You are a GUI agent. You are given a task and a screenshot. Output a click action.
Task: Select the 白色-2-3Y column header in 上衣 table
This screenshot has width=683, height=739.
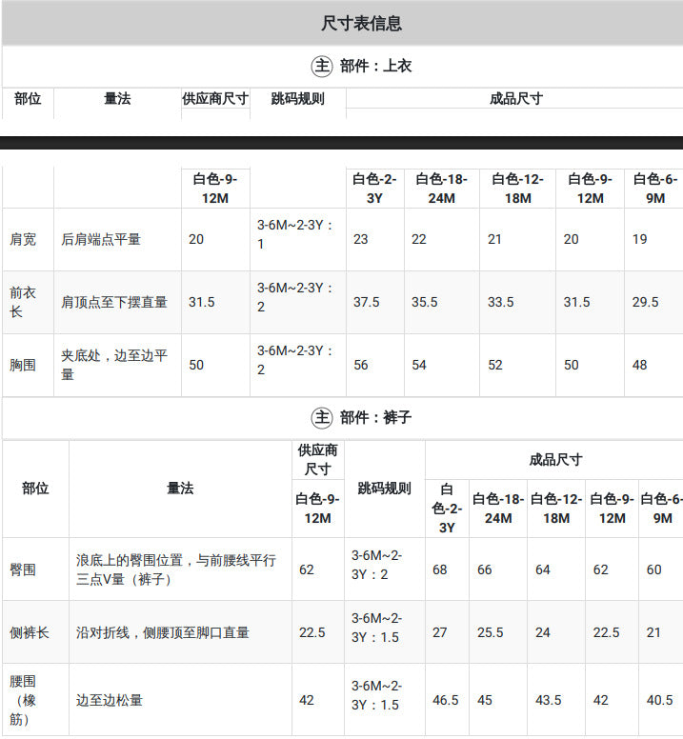[374, 189]
